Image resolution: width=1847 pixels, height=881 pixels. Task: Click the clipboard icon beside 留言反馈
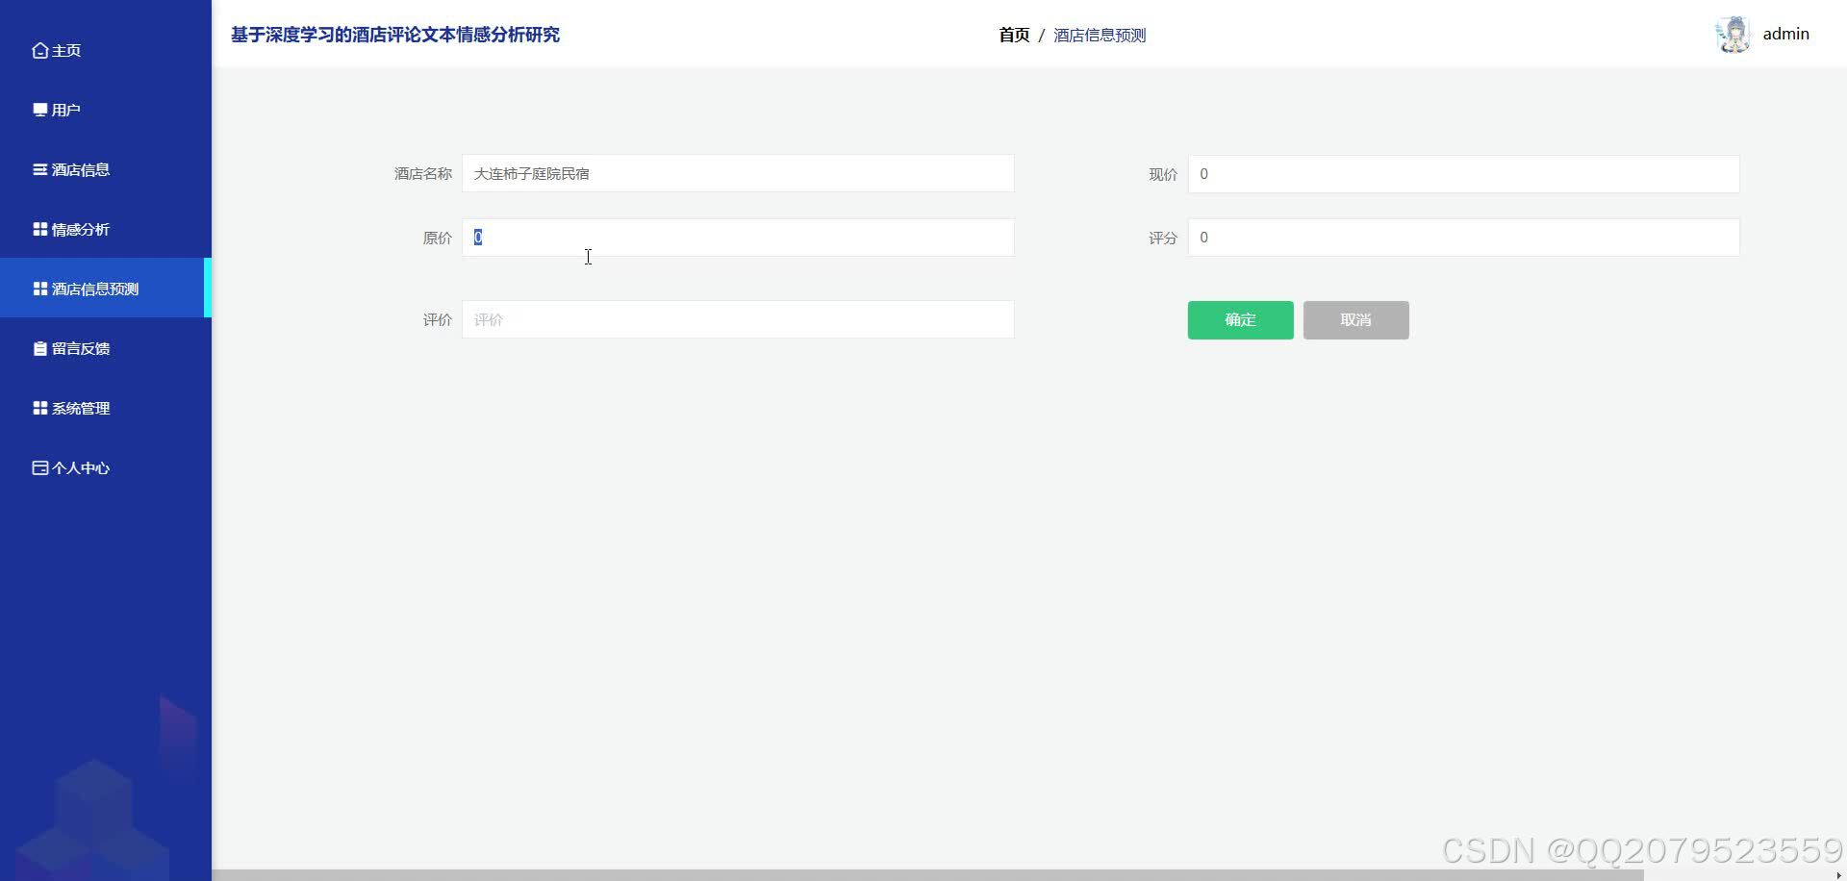(x=39, y=348)
